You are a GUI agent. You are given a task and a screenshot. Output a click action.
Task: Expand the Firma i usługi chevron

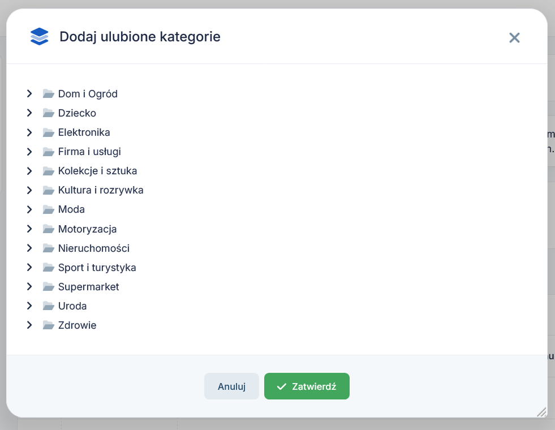click(29, 152)
